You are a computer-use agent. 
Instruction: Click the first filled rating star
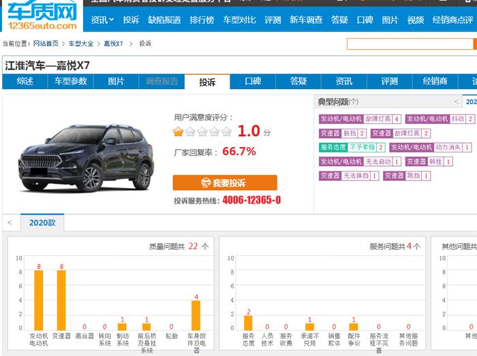[178, 131]
